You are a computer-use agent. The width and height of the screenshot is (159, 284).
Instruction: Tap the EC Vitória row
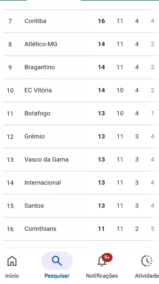tap(79, 90)
